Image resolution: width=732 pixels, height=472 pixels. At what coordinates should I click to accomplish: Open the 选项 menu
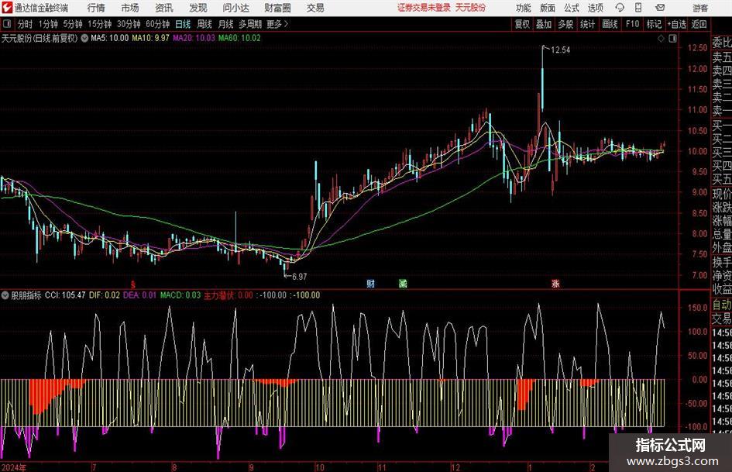click(x=595, y=8)
